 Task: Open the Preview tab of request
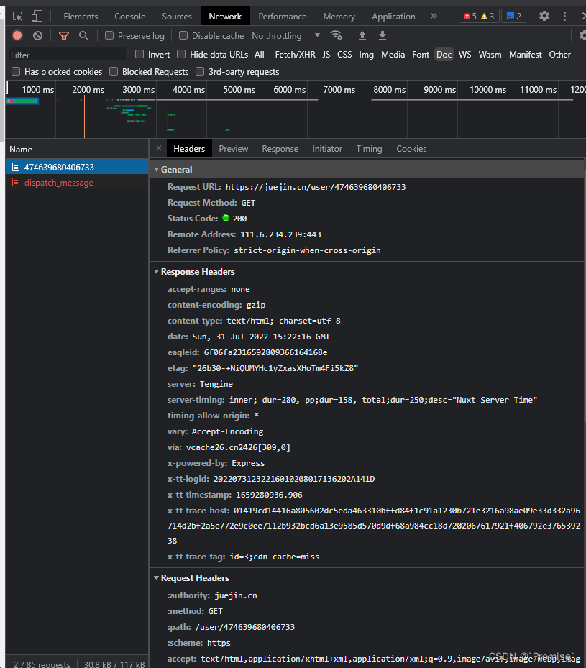pyautogui.click(x=234, y=149)
